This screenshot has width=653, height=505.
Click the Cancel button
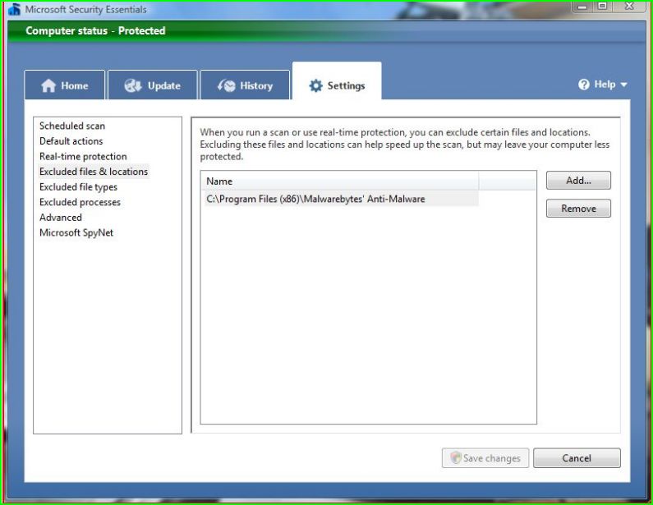click(577, 458)
